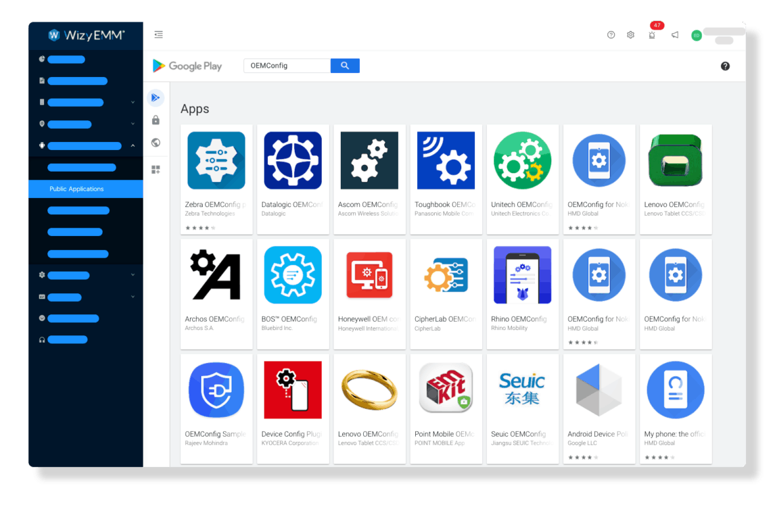
Task: Select the globe web apps icon
Action: coord(156,143)
